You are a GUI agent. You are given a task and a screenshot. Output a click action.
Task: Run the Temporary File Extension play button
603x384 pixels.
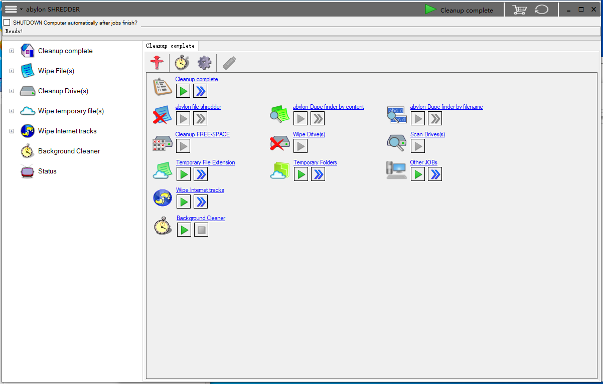point(184,174)
